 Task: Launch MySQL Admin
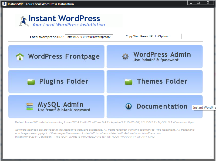pos(56,106)
